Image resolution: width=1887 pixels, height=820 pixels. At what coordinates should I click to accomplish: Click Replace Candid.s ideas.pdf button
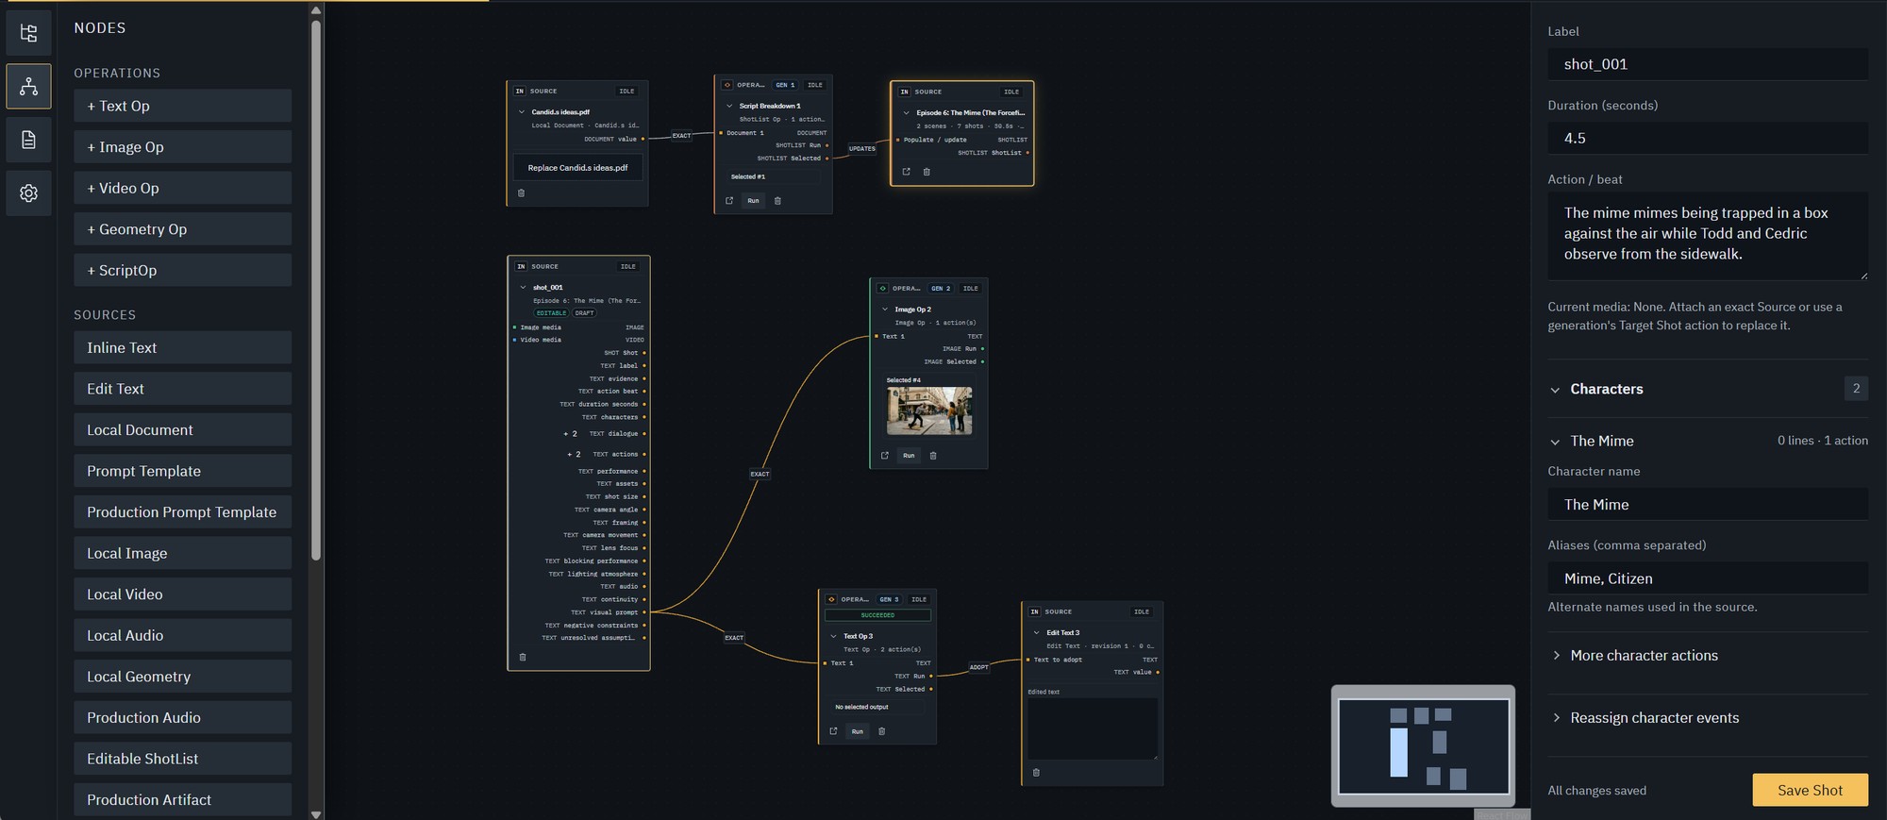click(x=577, y=168)
